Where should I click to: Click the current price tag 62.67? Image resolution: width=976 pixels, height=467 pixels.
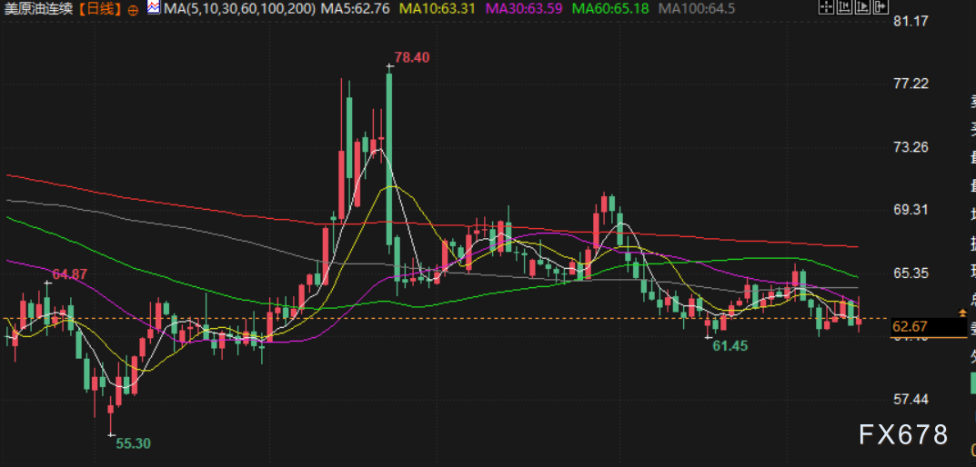[x=910, y=327]
